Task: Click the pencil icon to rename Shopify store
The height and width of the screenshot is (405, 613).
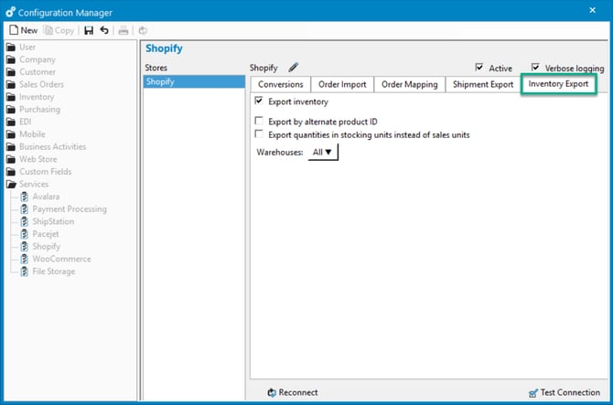Action: 294,68
